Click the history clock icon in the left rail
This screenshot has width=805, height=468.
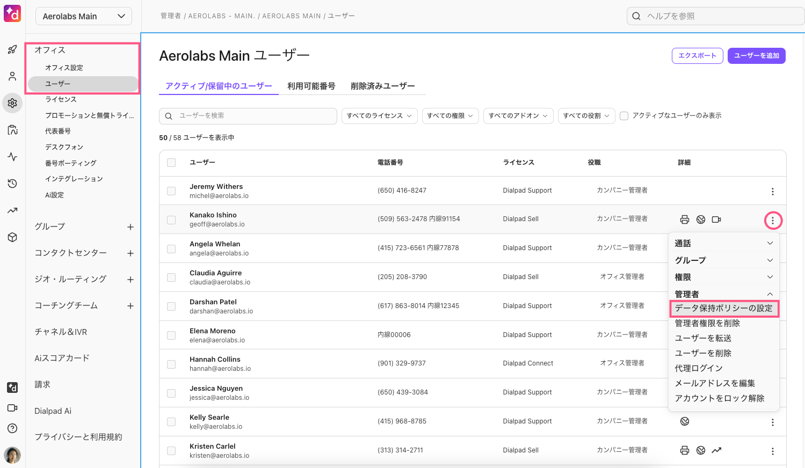12,184
